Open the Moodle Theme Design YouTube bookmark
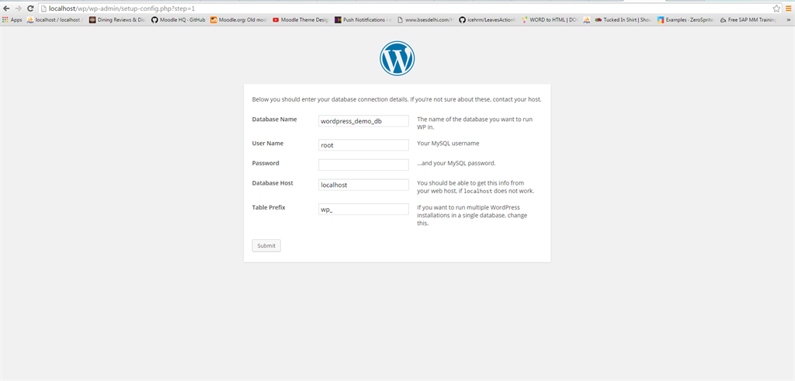 [301, 20]
